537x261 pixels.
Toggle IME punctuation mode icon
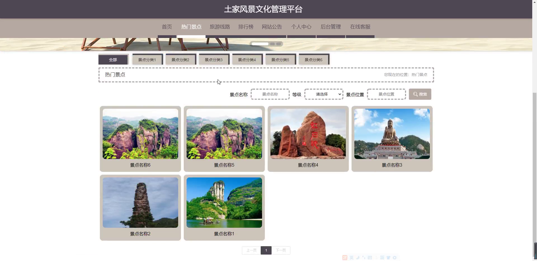364,258
